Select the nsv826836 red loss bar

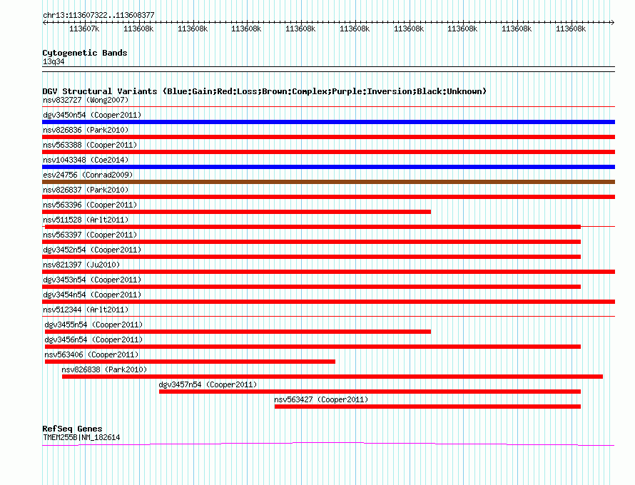(328, 137)
